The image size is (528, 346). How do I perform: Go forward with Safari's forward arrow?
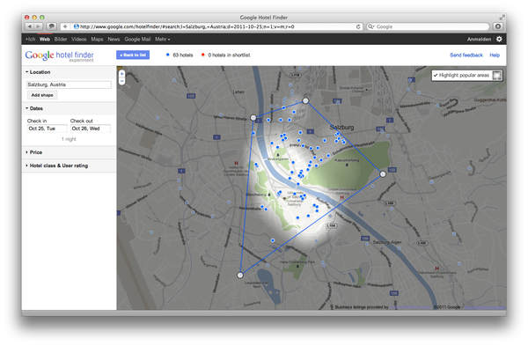pyautogui.click(x=38, y=26)
